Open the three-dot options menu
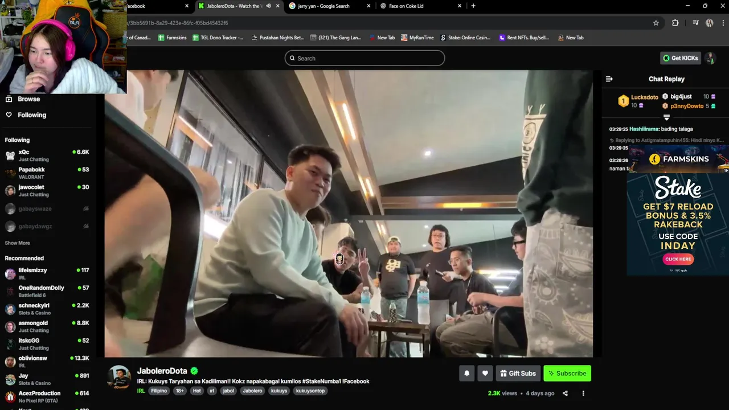 tap(583, 393)
